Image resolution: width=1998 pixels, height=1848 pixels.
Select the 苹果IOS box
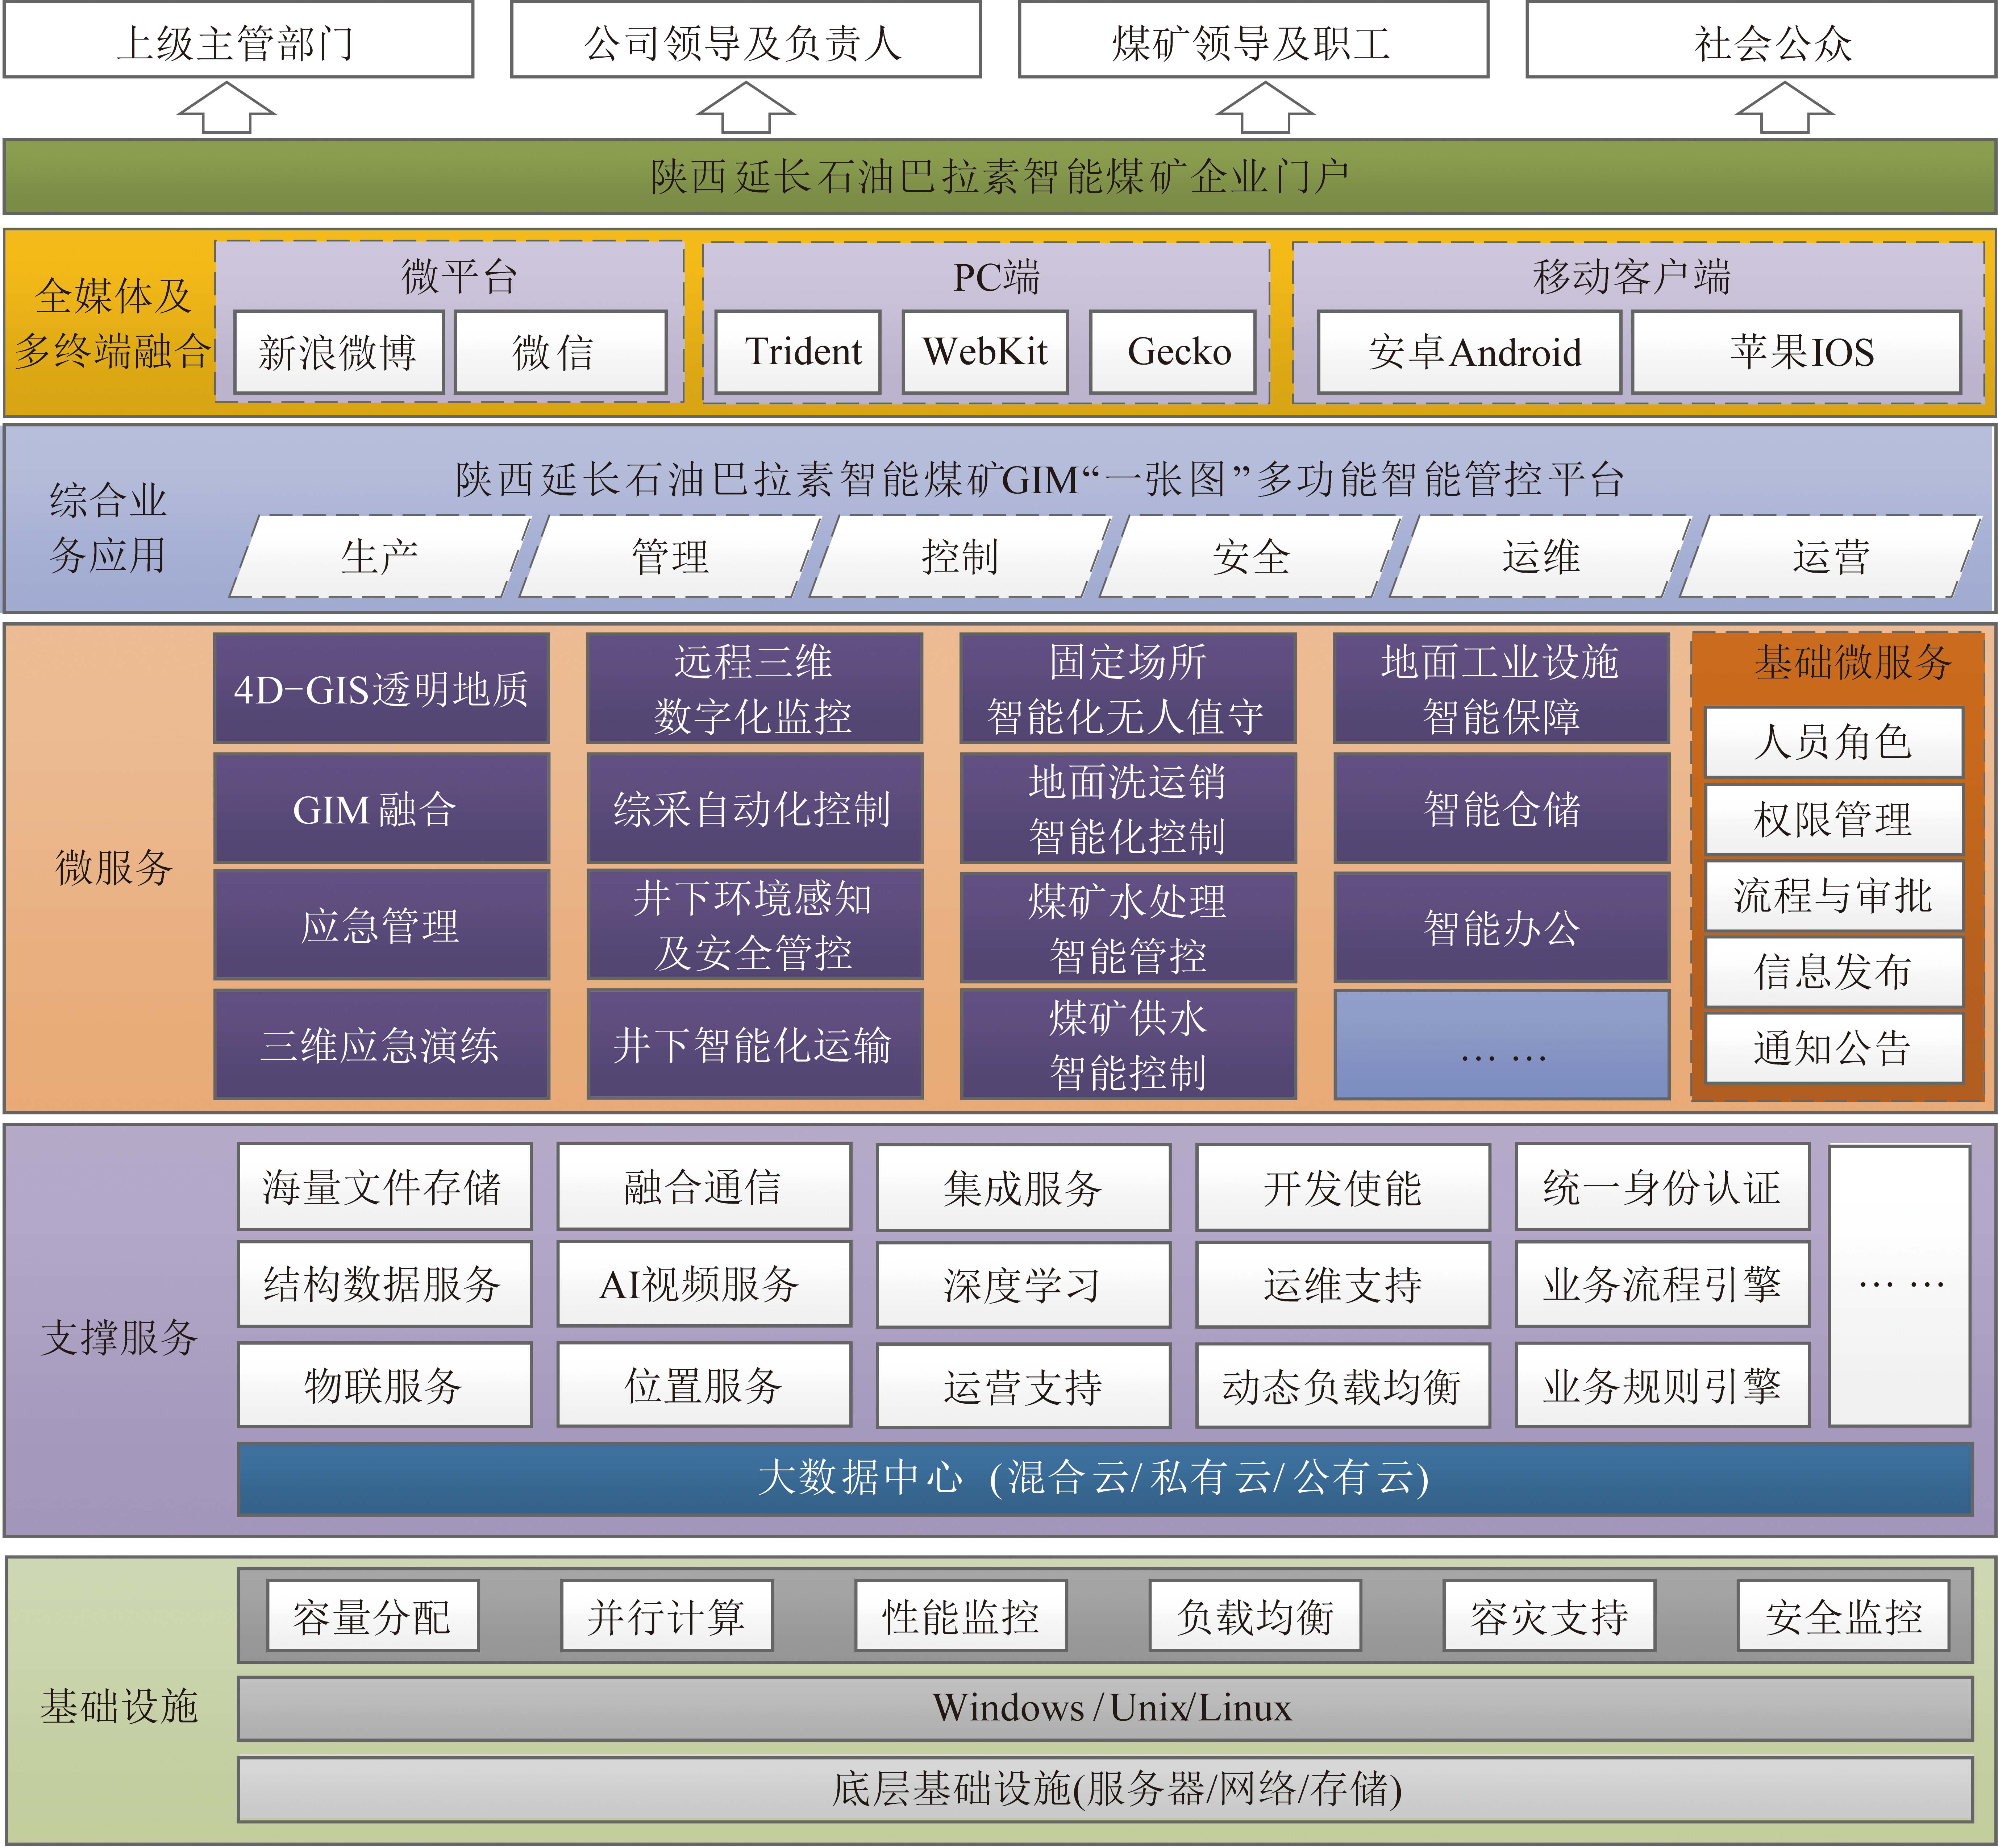(x=1797, y=352)
